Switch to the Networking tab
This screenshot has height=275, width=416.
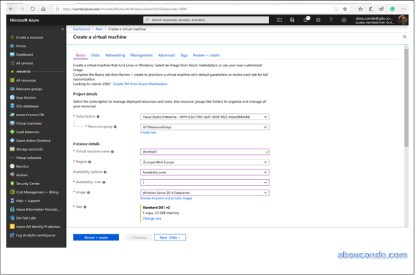point(115,55)
